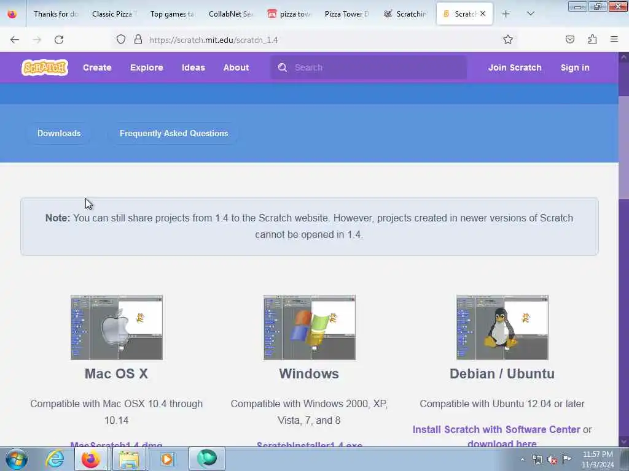Click the network tray icon

point(537,460)
